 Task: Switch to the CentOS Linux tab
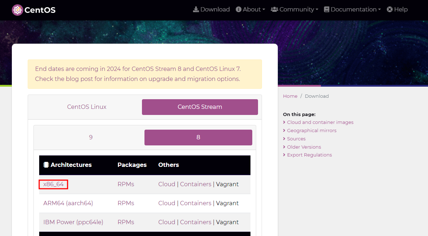(87, 107)
